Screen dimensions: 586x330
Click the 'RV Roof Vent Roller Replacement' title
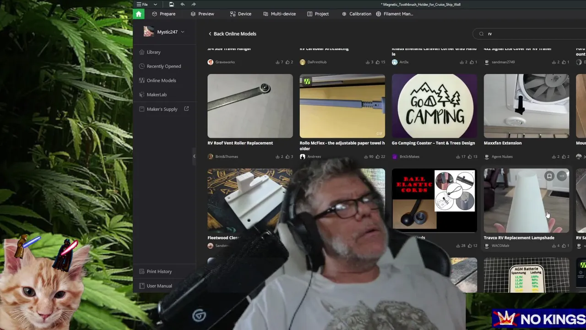240,143
